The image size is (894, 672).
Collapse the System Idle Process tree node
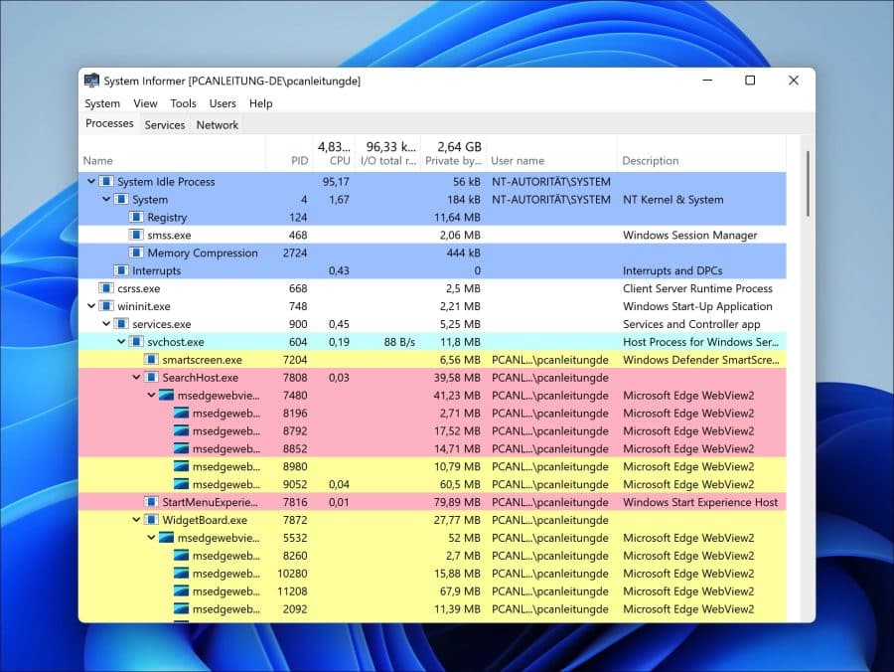92,182
